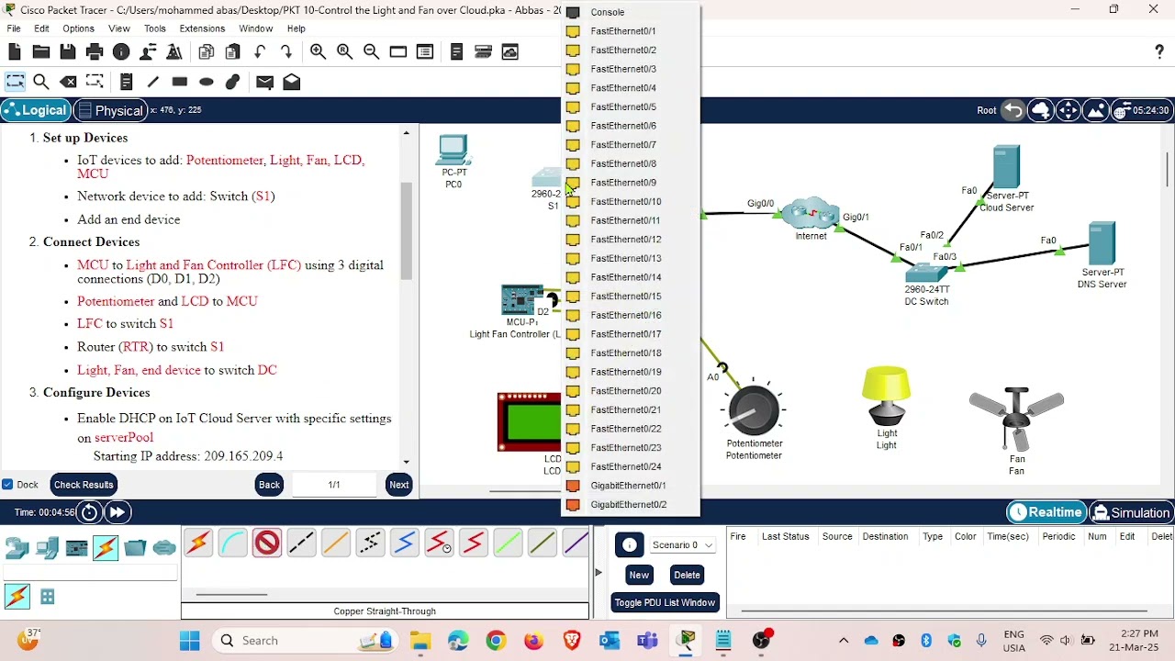Click the Back instructions button

(x=269, y=485)
